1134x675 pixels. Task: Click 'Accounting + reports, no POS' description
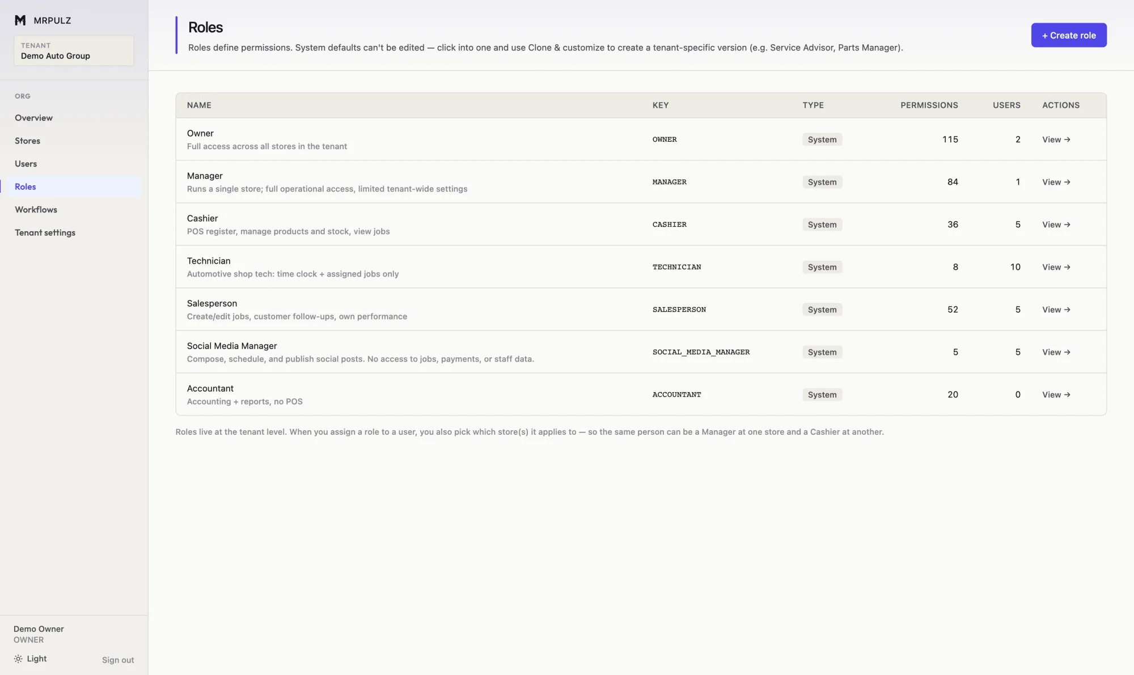[x=245, y=401]
